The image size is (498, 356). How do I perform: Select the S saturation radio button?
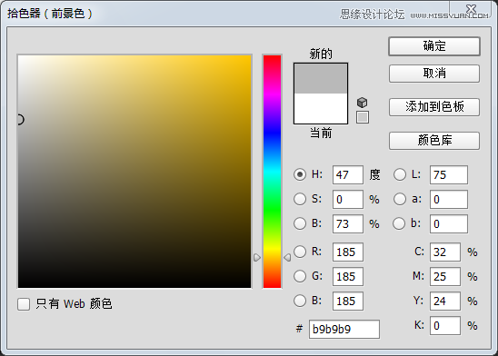tap(300, 199)
